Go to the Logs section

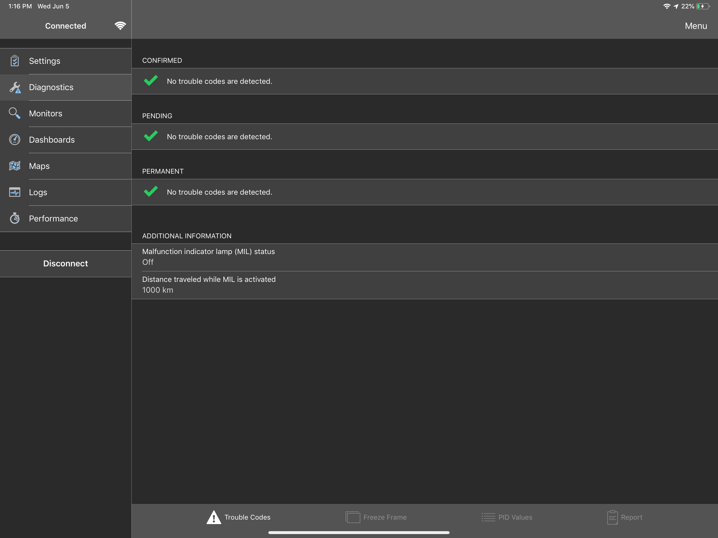pyautogui.click(x=65, y=192)
